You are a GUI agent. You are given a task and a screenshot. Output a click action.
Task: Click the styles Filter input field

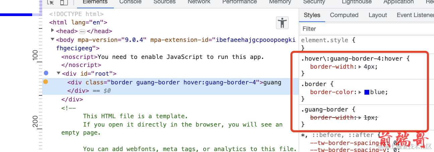(x=365, y=29)
